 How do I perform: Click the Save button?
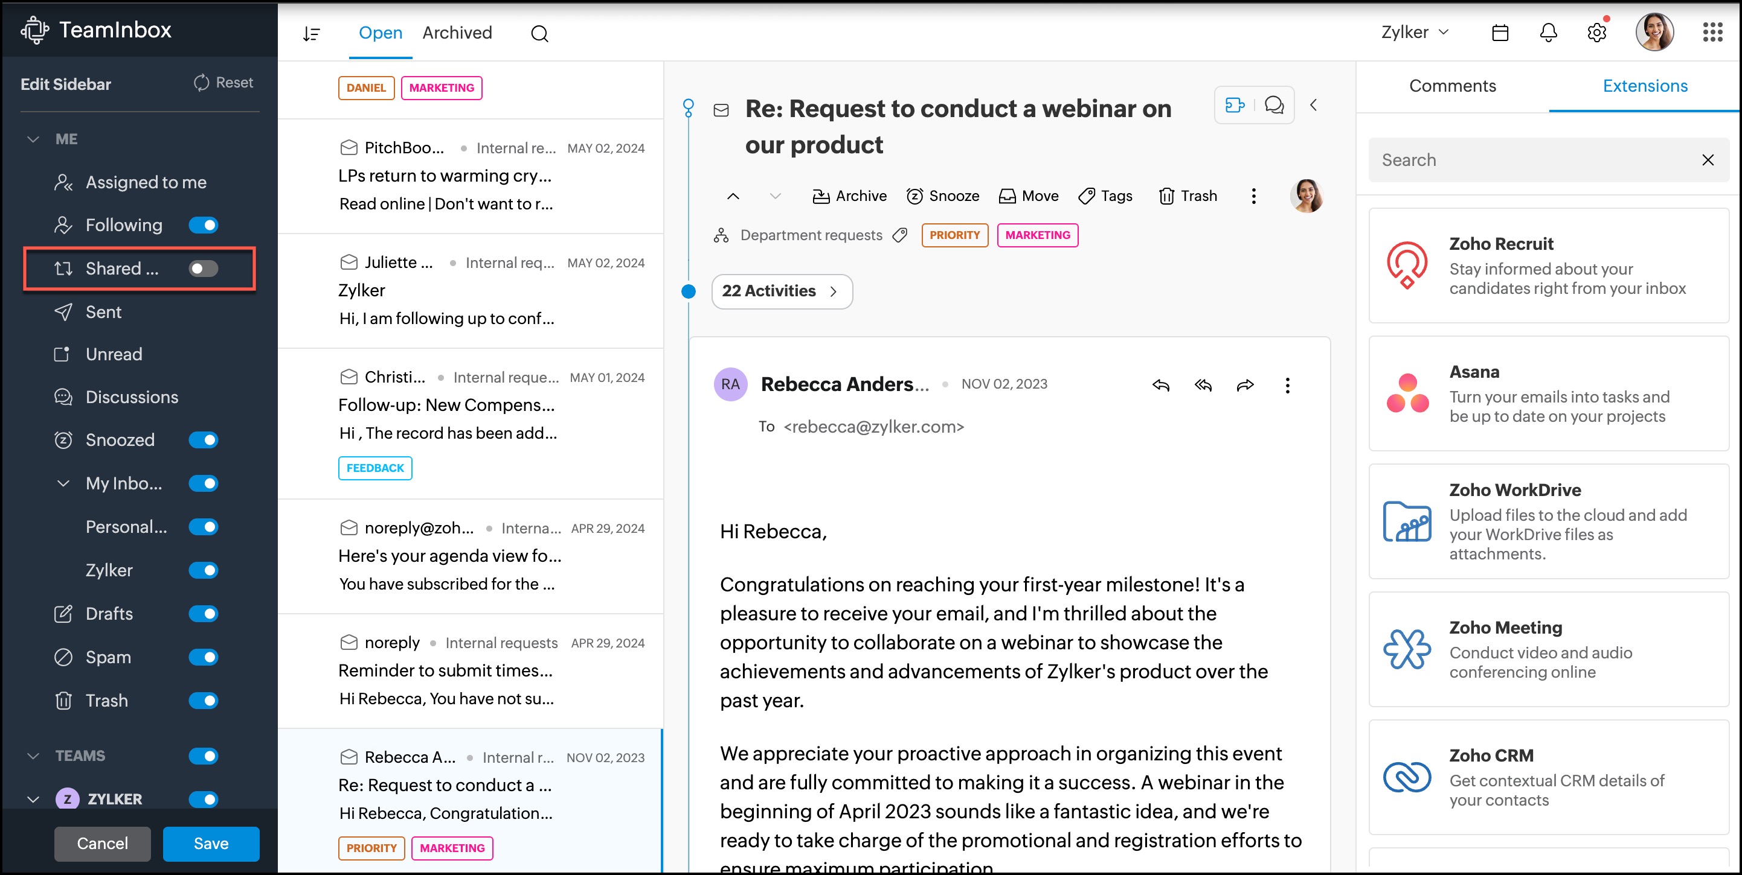[211, 843]
